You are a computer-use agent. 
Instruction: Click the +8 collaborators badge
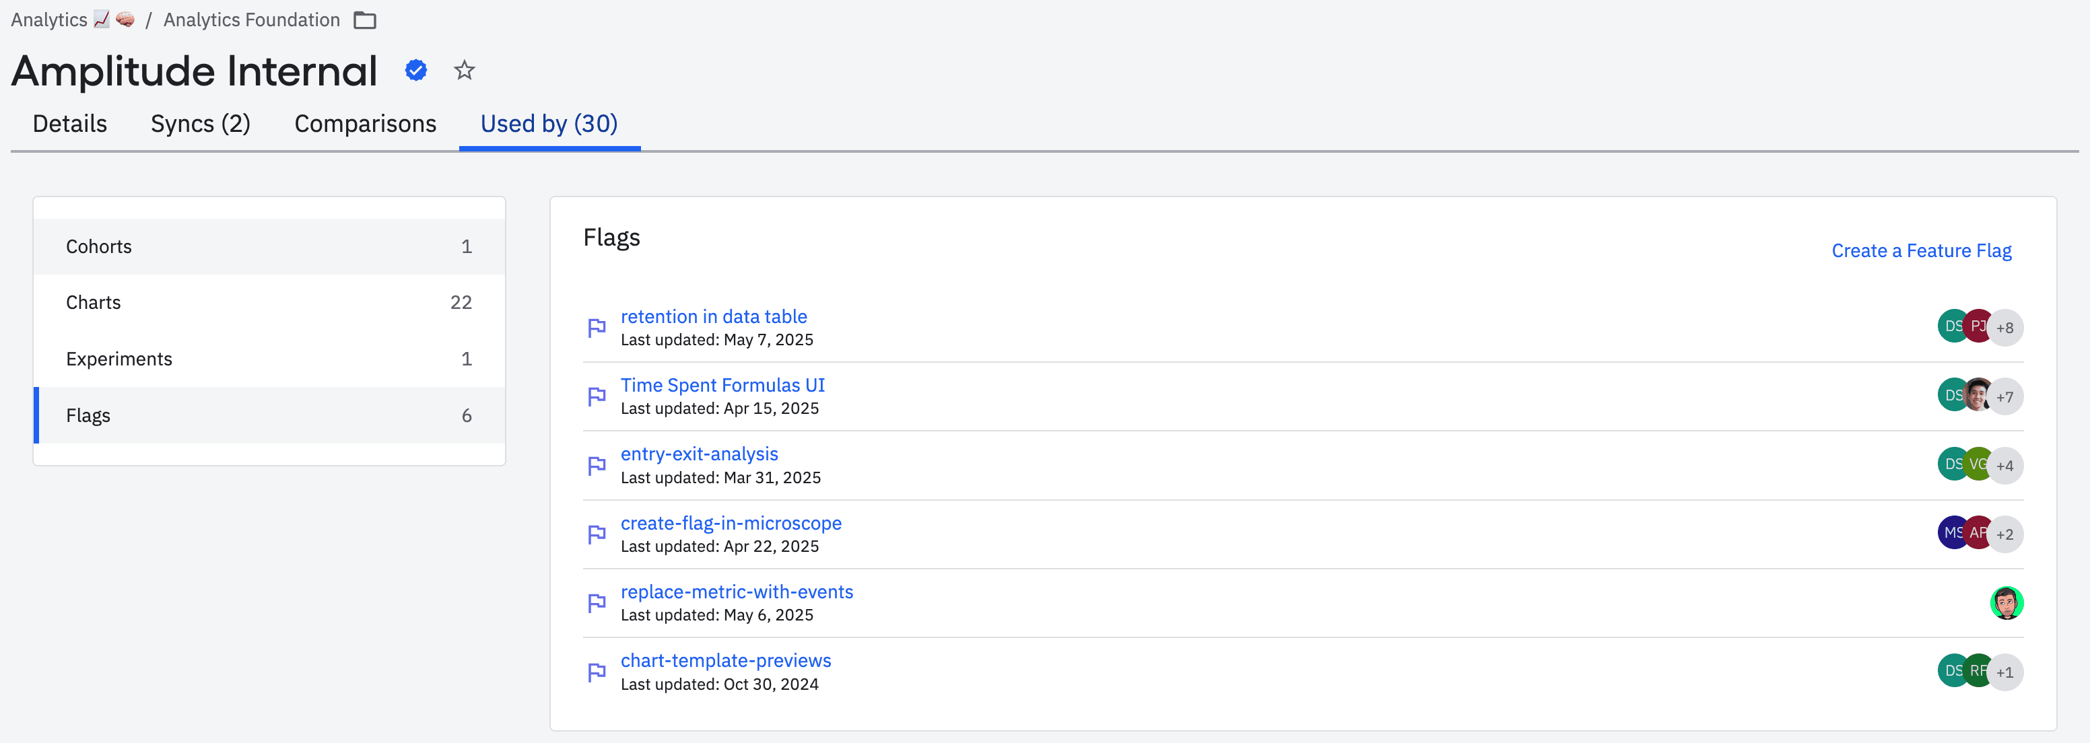point(2006,328)
